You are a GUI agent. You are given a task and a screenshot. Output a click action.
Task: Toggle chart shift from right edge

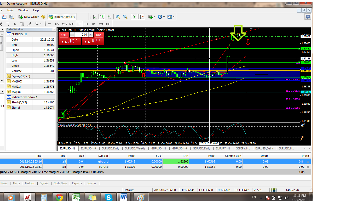pyautogui.click(x=141, y=17)
